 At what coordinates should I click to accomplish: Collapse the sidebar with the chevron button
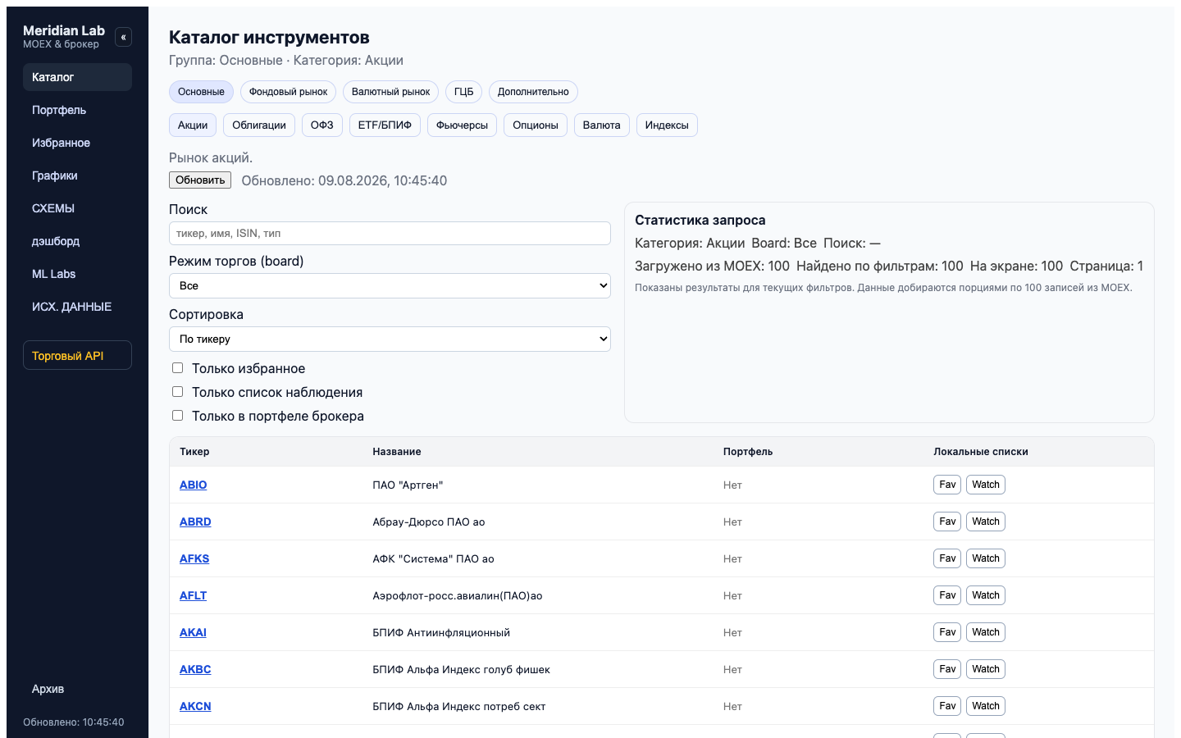123,37
